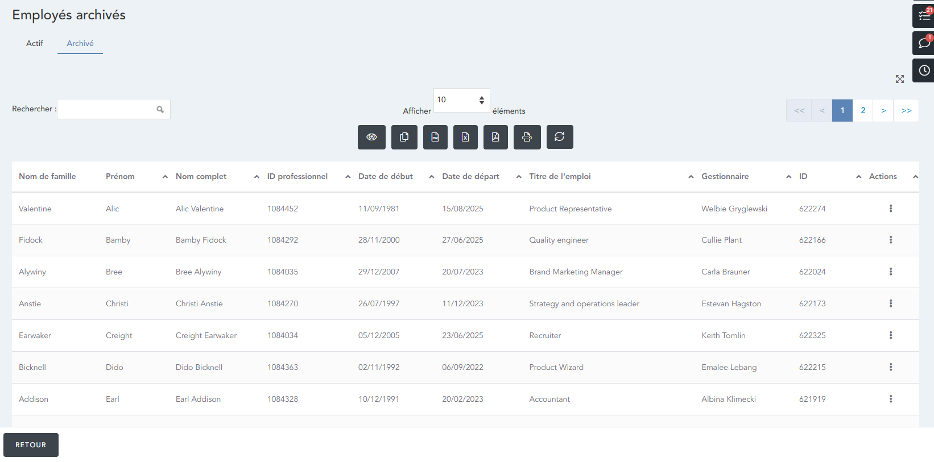
Task: Export the table as CSV
Action: click(x=435, y=137)
